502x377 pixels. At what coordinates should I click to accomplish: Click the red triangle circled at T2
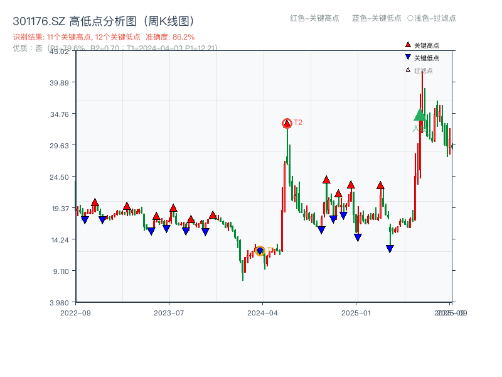point(287,123)
